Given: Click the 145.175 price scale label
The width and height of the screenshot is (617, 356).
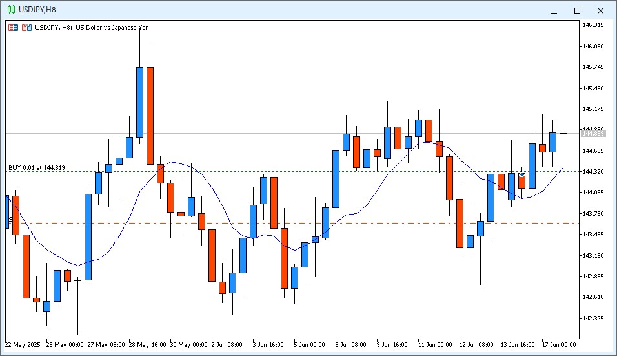Looking at the screenshot, I should click(x=593, y=109).
